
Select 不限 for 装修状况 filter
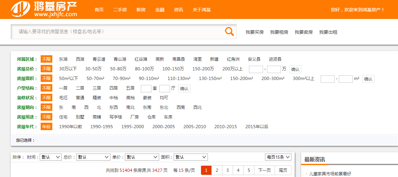[46, 98]
